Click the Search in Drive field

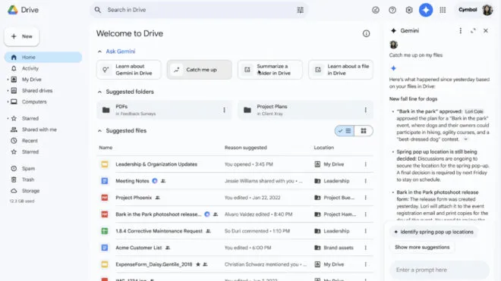[x=199, y=10]
